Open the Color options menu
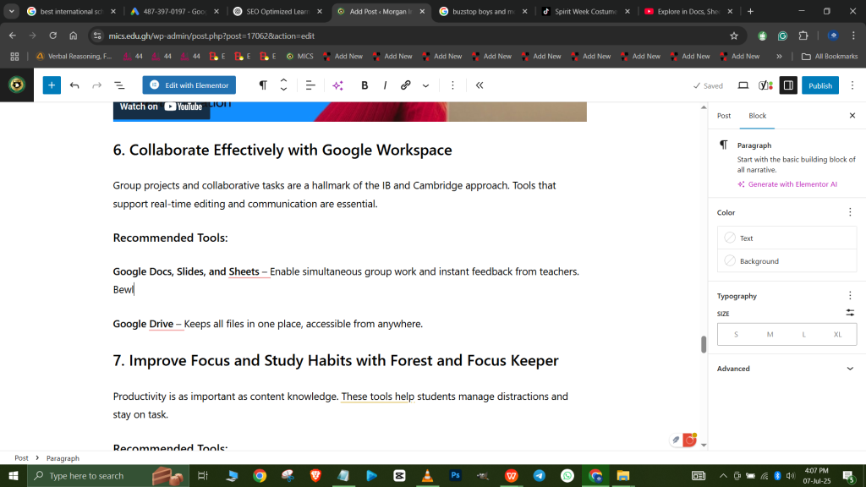Image resolution: width=866 pixels, height=487 pixels. 850,212
